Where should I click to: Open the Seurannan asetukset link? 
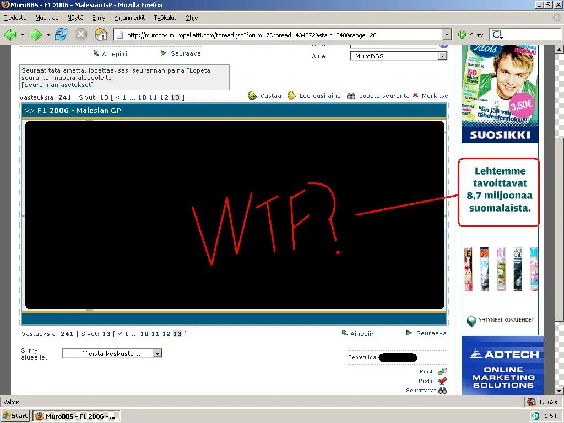[x=57, y=85]
